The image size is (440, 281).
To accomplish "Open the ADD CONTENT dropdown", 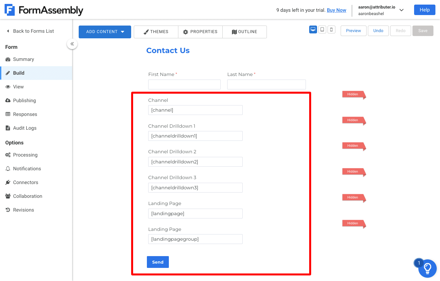I will point(105,32).
